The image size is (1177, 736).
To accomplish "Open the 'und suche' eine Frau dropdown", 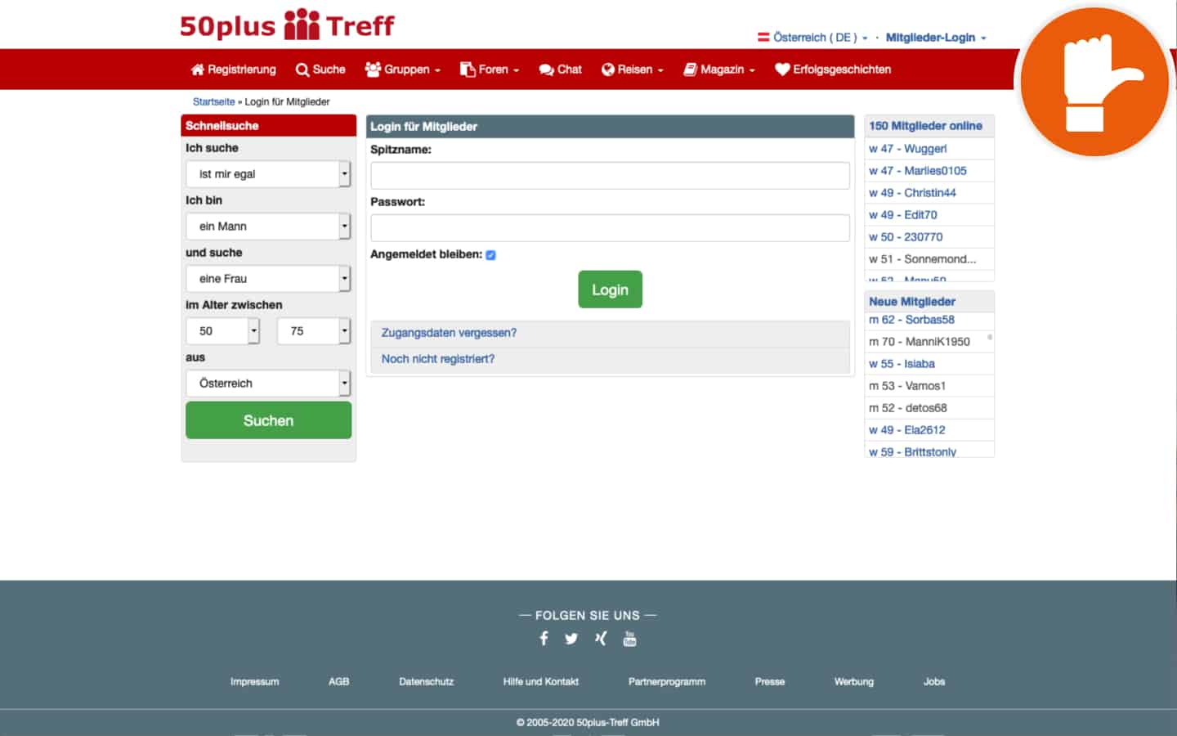I will [x=268, y=279].
